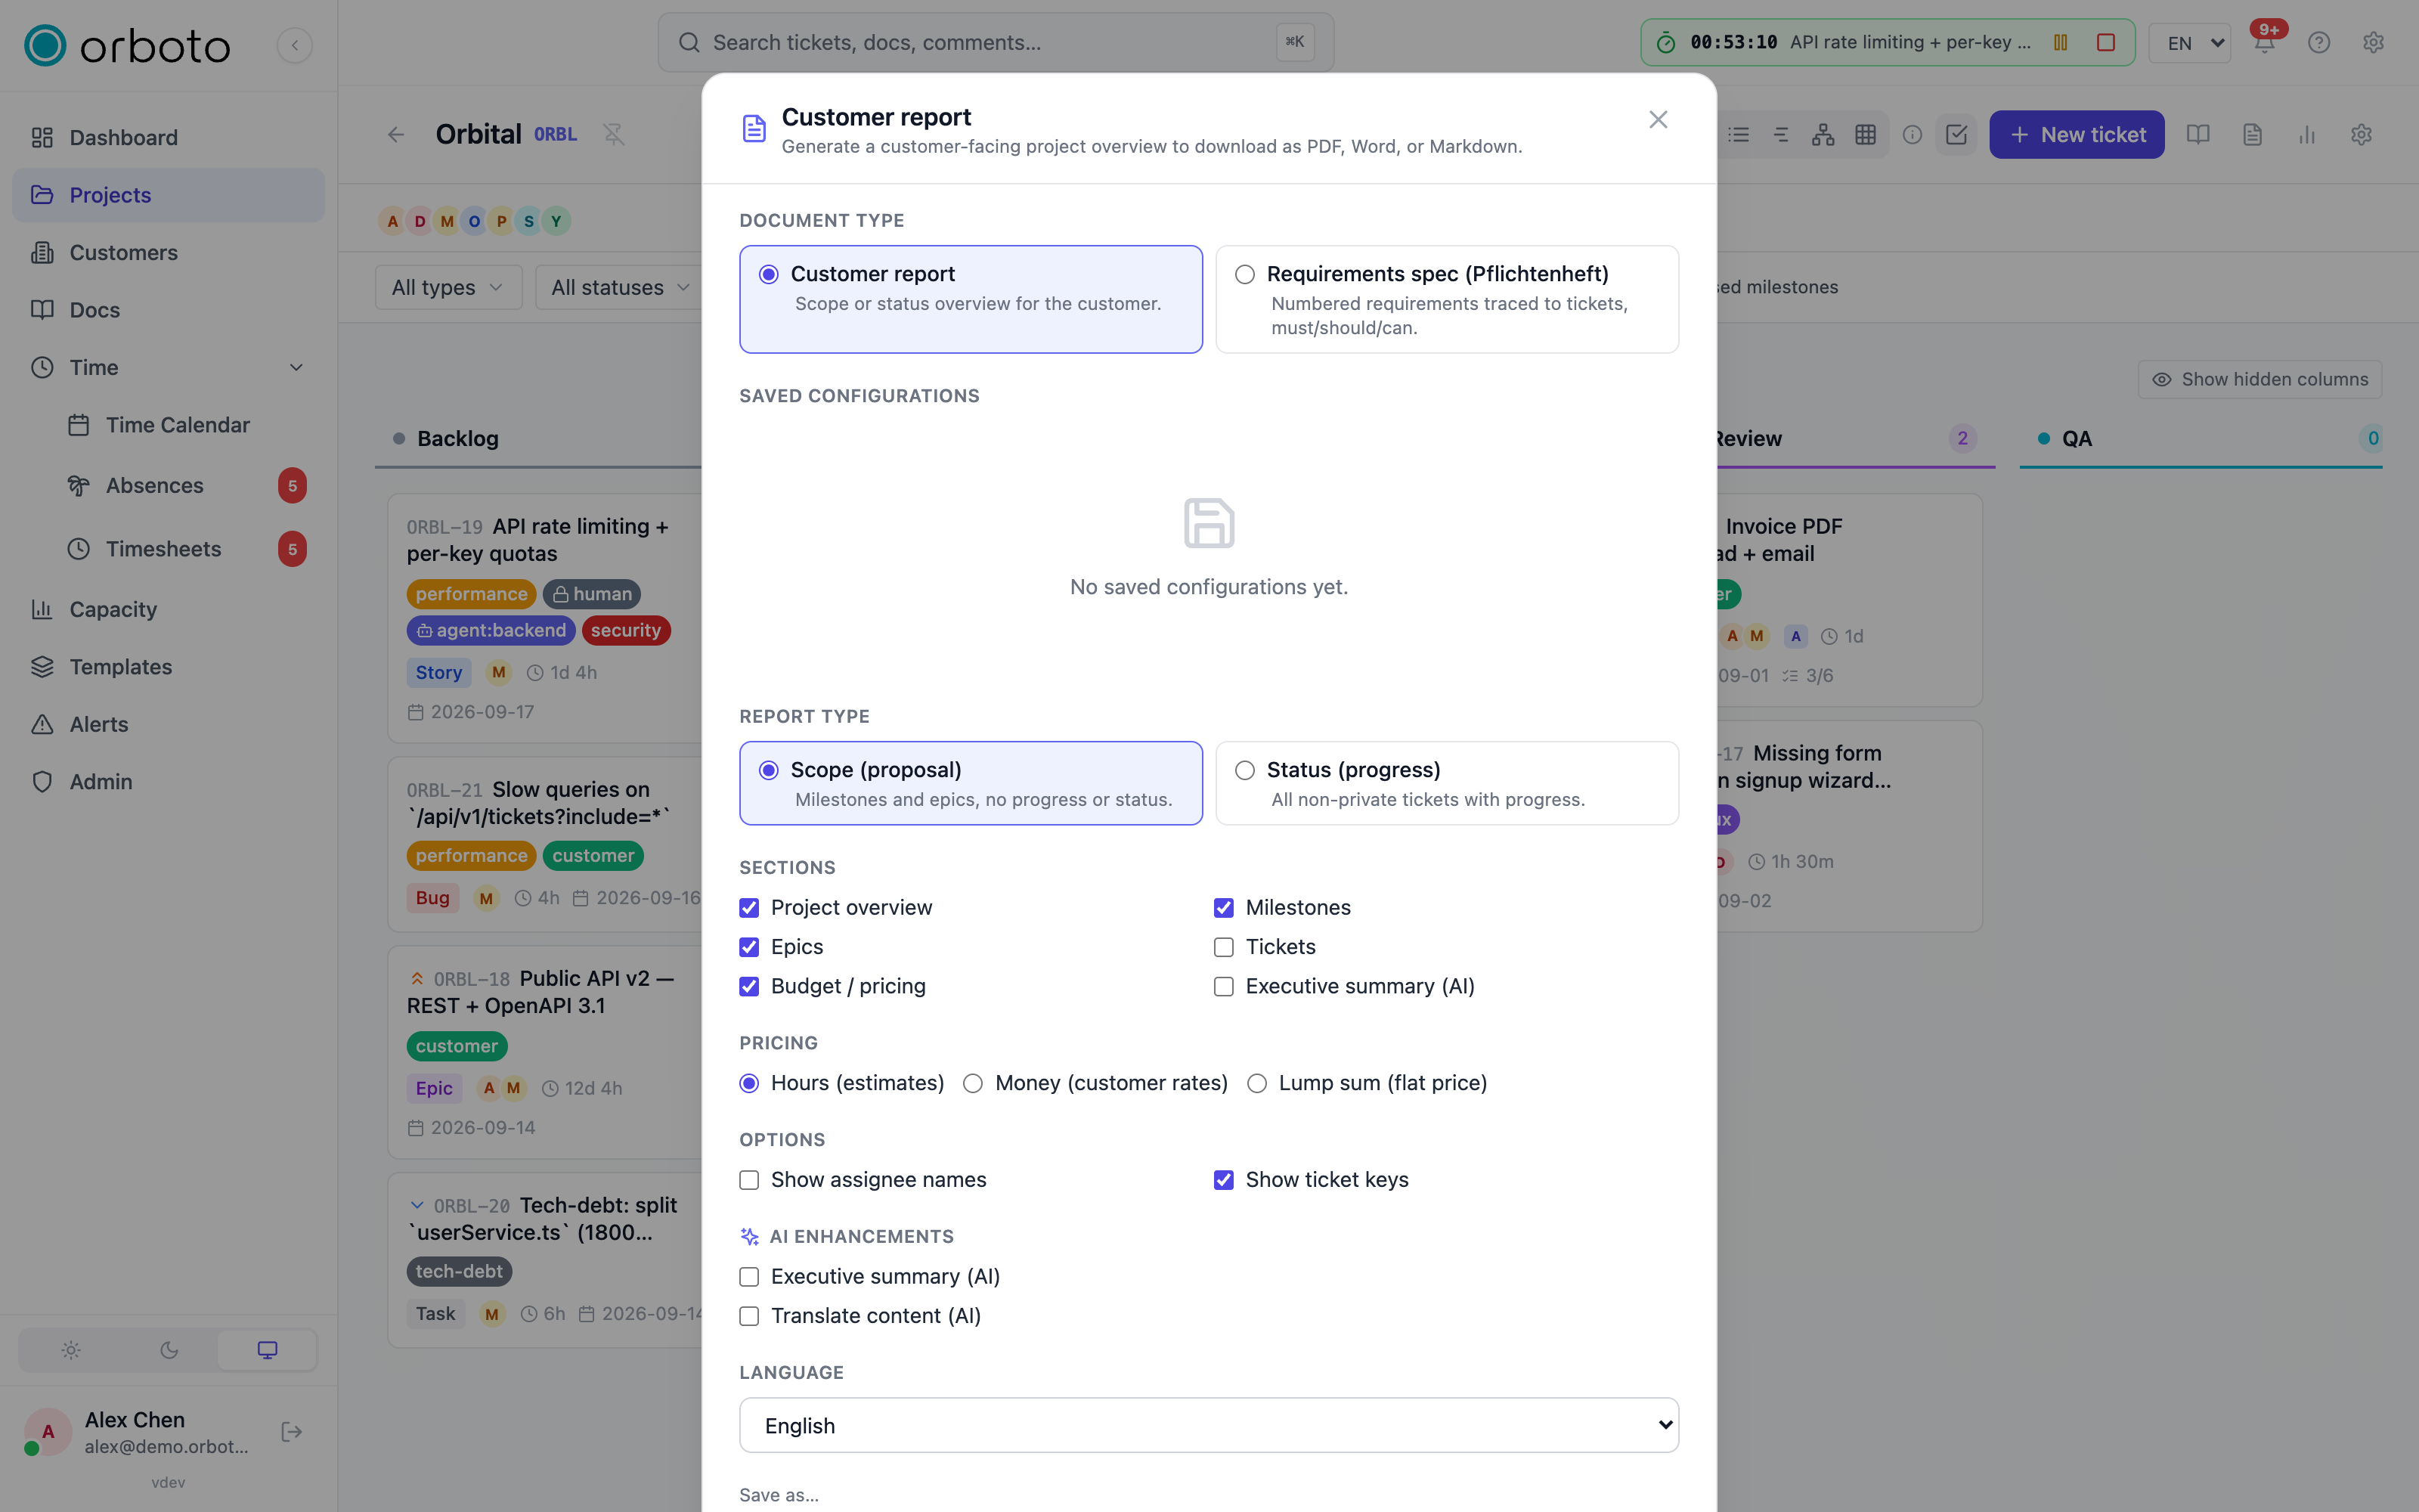The width and height of the screenshot is (2419, 1512).
Task: Enable Translate content (AI)
Action: click(748, 1315)
